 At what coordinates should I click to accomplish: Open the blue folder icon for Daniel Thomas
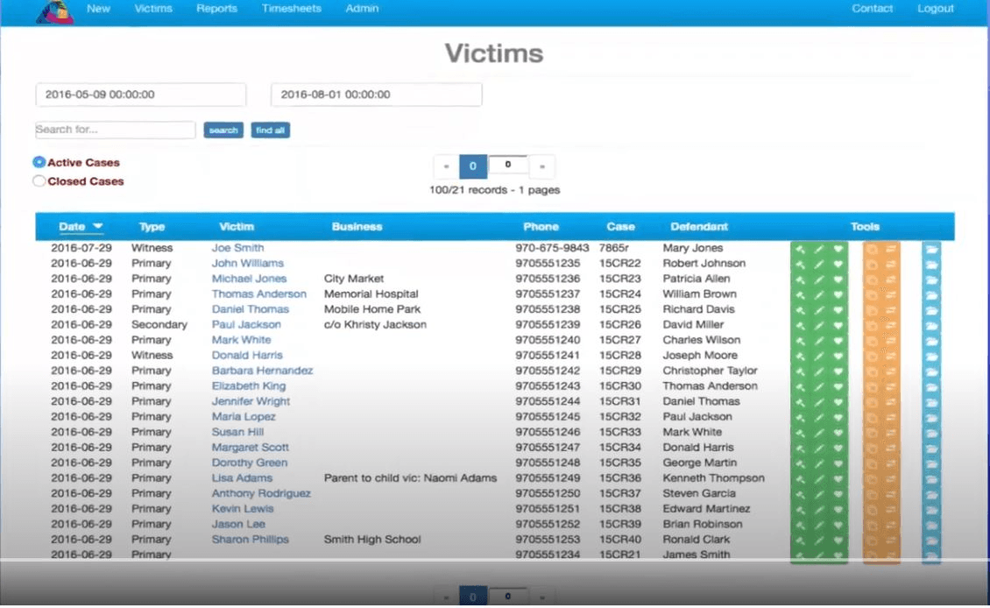[x=932, y=310]
